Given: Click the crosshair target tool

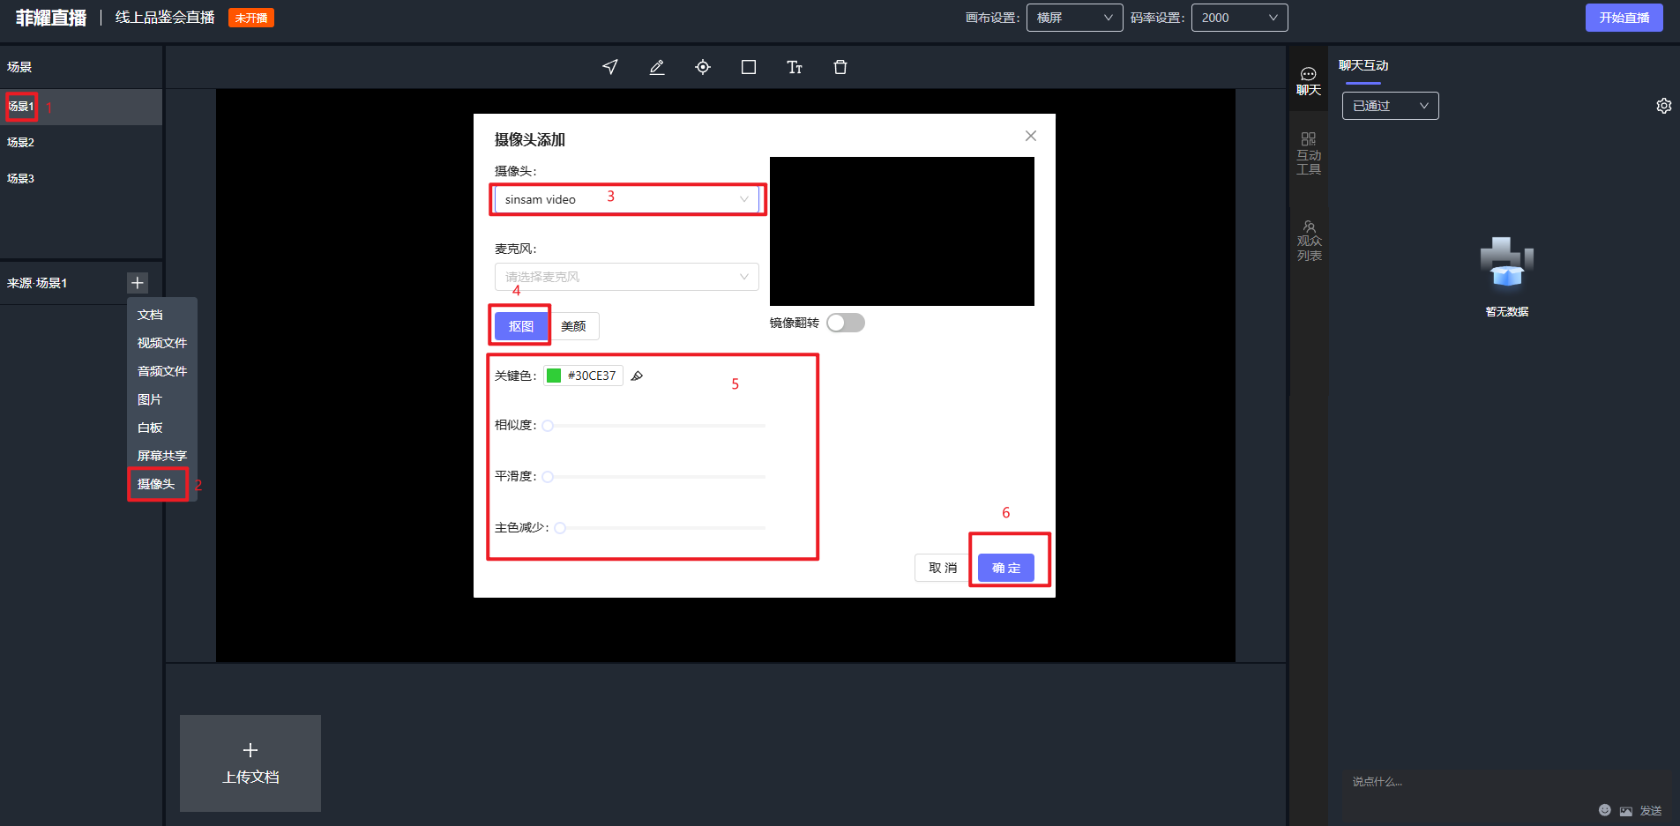Looking at the screenshot, I should tap(703, 67).
